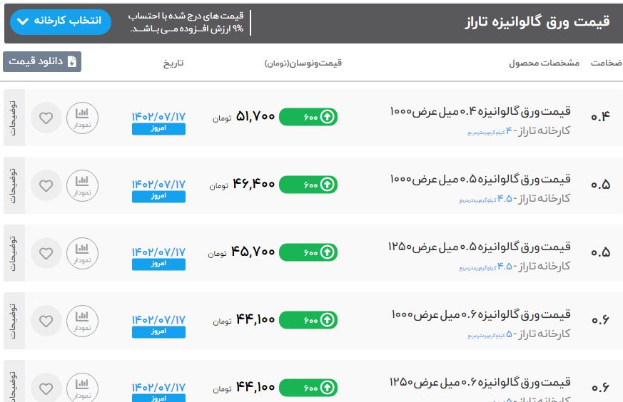Click the green up-arrow on 45,700 price row
Screen dimensions: 623x402
(x=328, y=252)
